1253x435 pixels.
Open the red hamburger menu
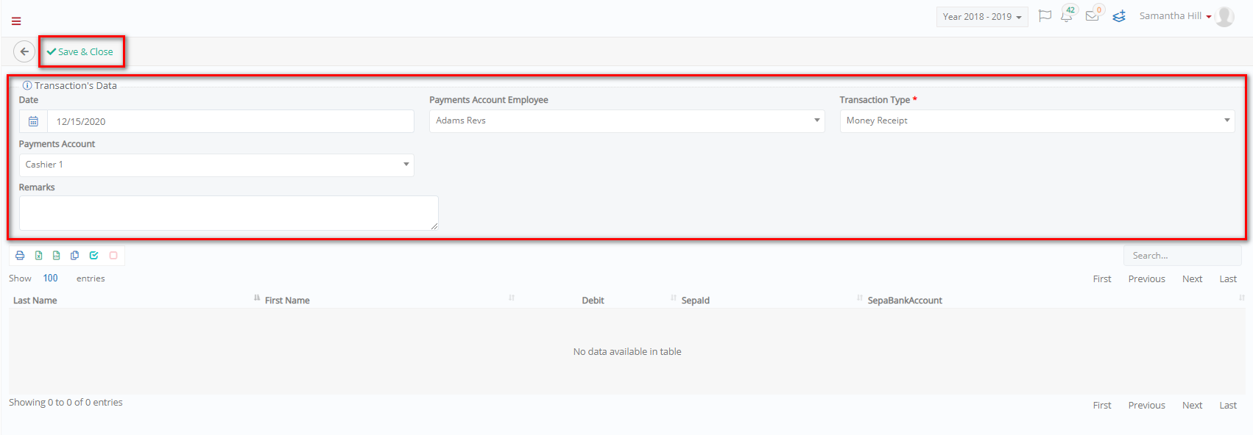pyautogui.click(x=16, y=21)
